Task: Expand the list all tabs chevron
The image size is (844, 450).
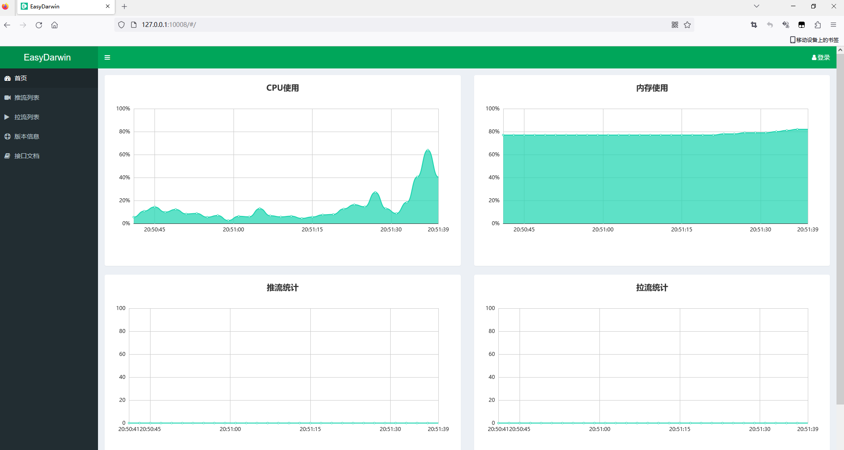Action: click(x=757, y=6)
